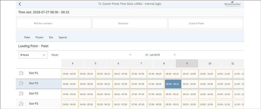This screenshot has width=261, height=109.
Task: Select the hour 5 column header
Action: (96, 63)
